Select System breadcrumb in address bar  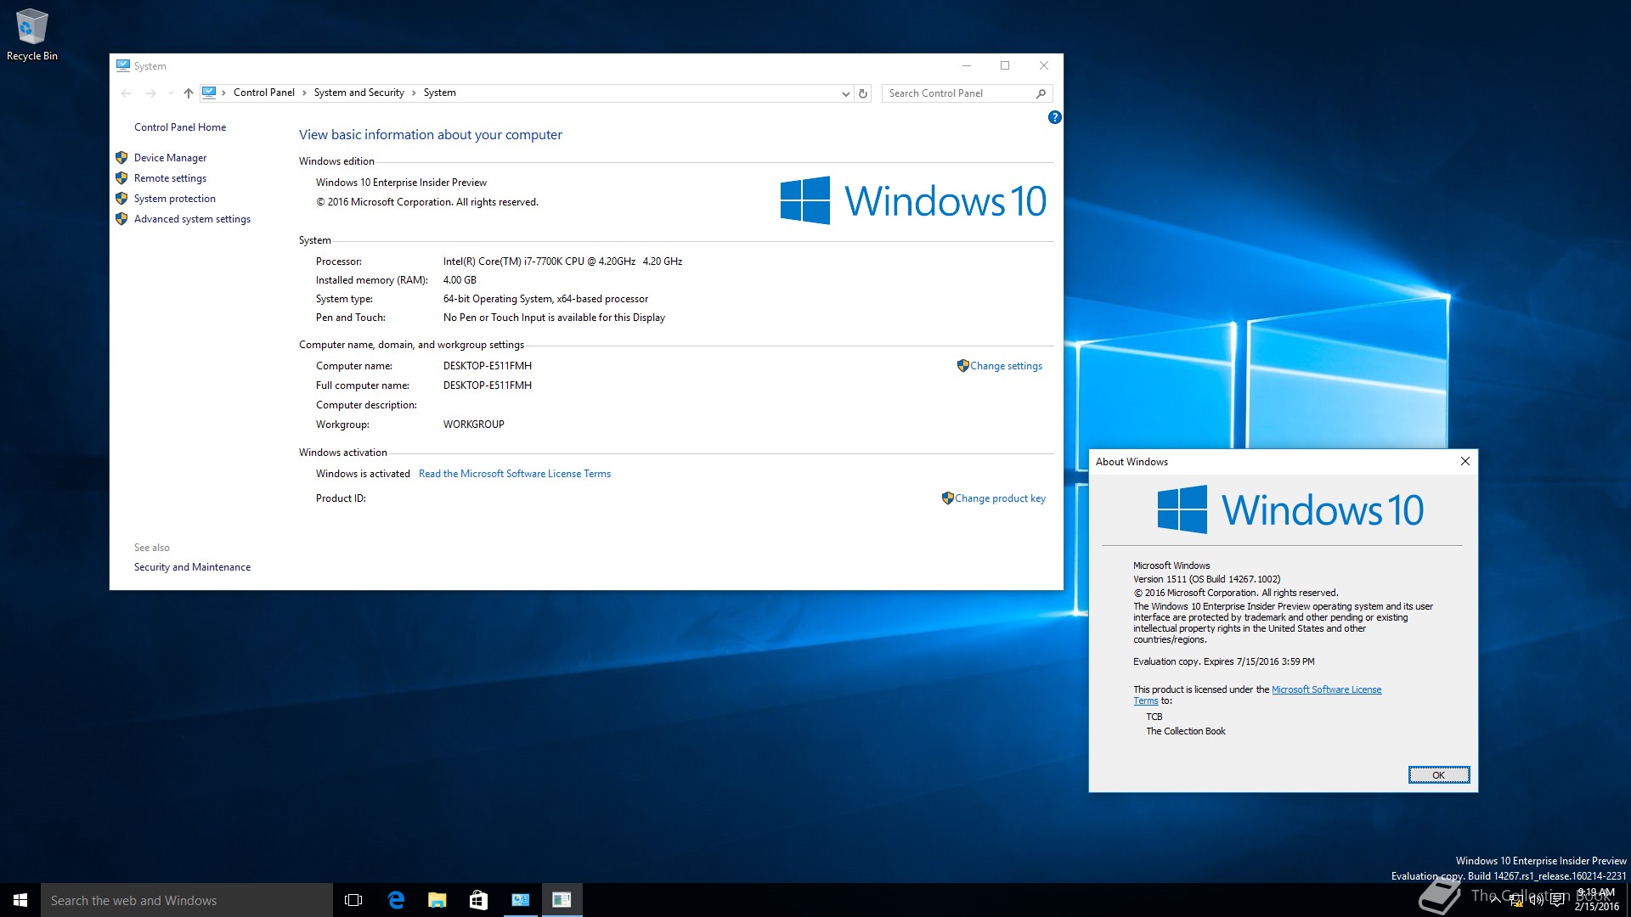pos(440,93)
